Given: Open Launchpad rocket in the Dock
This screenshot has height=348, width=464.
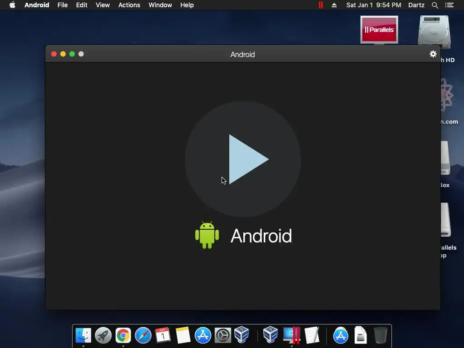Looking at the screenshot, I should coord(103,336).
